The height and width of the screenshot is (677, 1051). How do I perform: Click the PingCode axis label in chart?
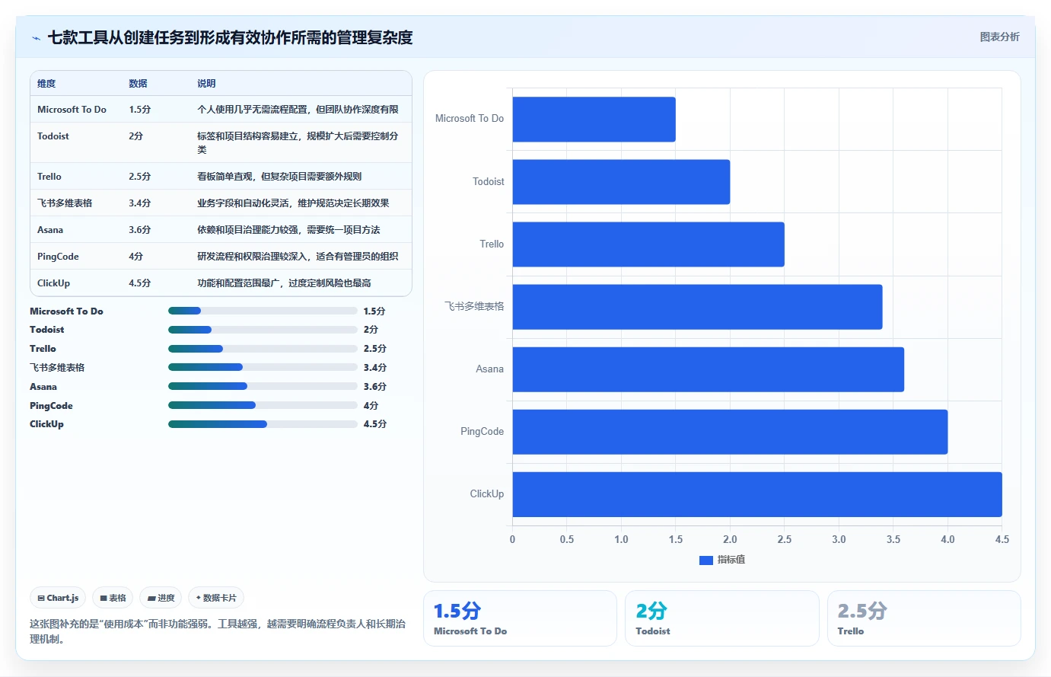(483, 432)
